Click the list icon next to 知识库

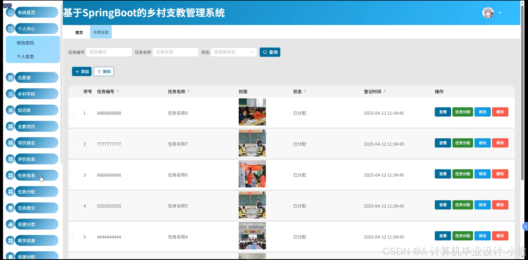10,110
